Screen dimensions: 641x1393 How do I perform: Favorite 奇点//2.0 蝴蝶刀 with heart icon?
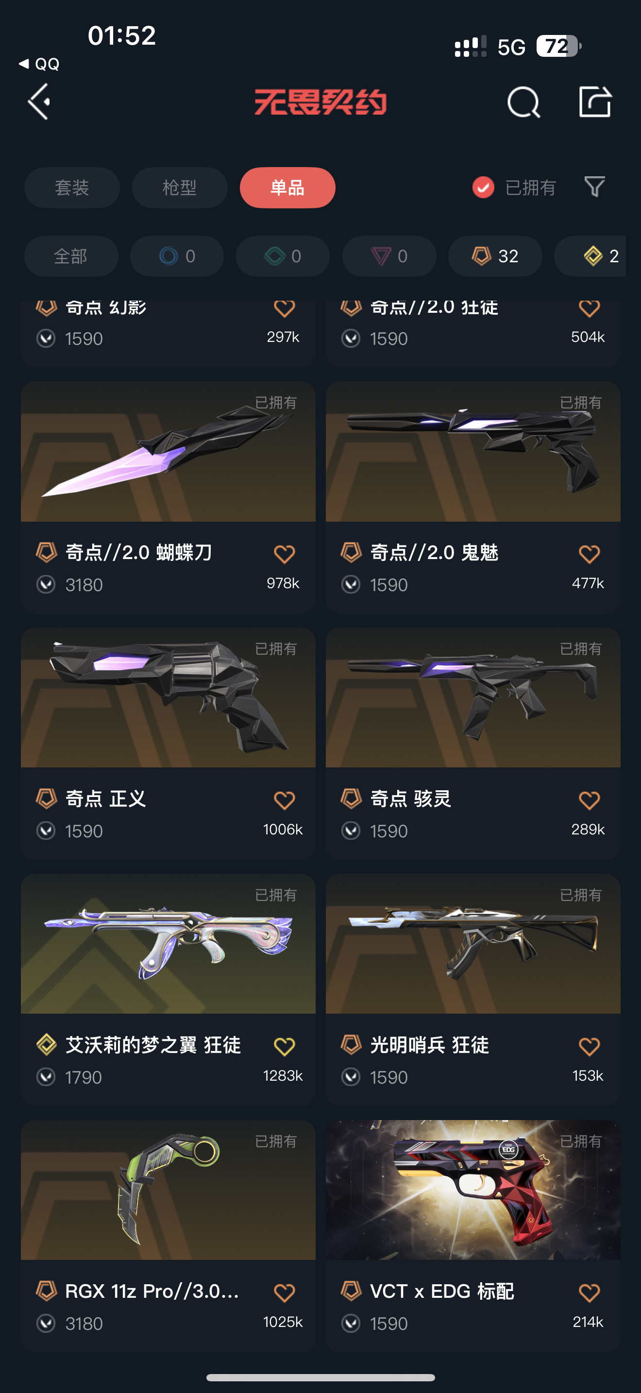tap(284, 554)
